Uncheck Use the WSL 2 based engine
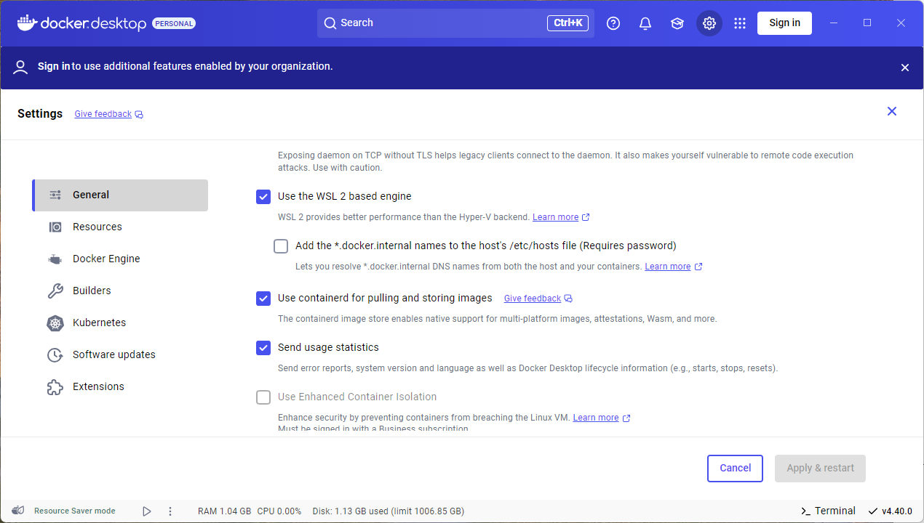The width and height of the screenshot is (924, 523). click(263, 196)
